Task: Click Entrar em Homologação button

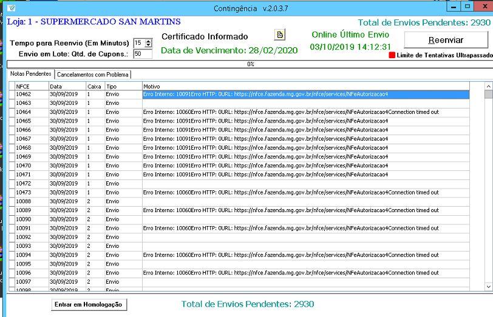Action: coord(89,304)
